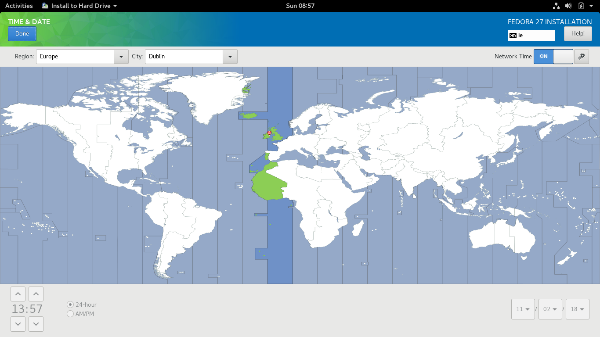Select the AM/PM format radio button
The image size is (600, 337).
[70, 314]
